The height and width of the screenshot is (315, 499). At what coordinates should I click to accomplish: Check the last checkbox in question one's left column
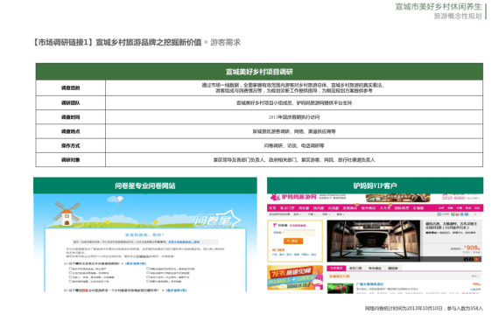[x=70, y=281]
